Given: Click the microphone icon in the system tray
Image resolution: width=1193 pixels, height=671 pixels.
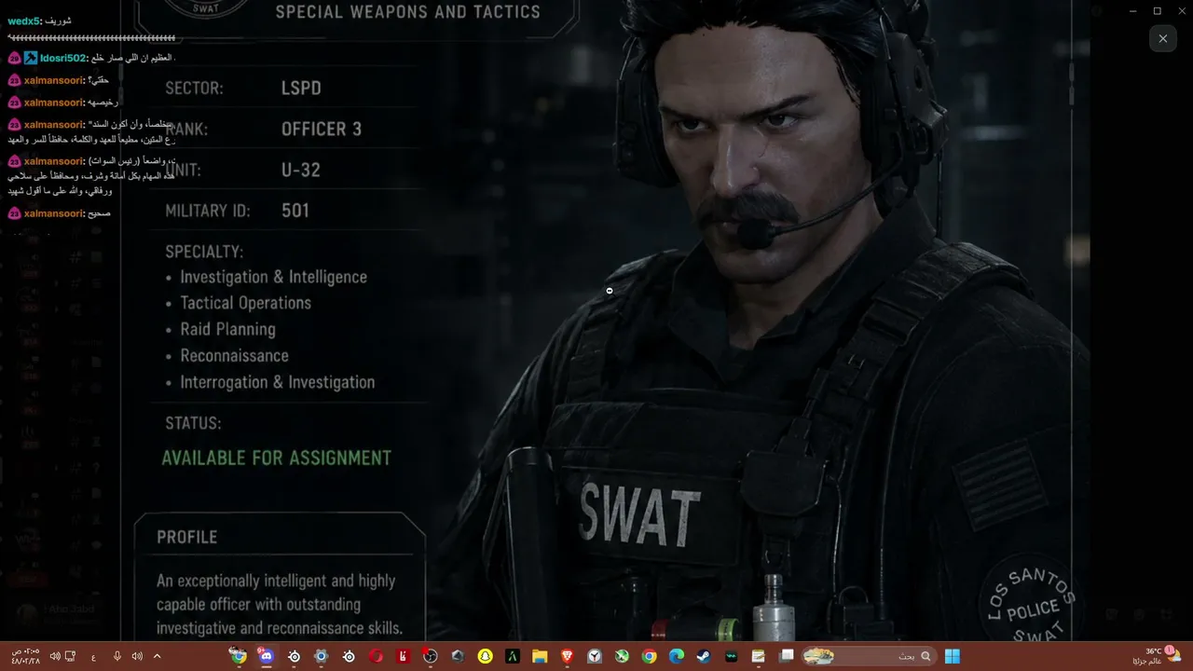Looking at the screenshot, I should 117,656.
